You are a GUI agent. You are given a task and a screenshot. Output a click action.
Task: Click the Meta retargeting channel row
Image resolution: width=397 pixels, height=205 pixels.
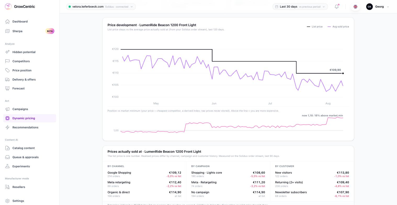click(x=144, y=184)
